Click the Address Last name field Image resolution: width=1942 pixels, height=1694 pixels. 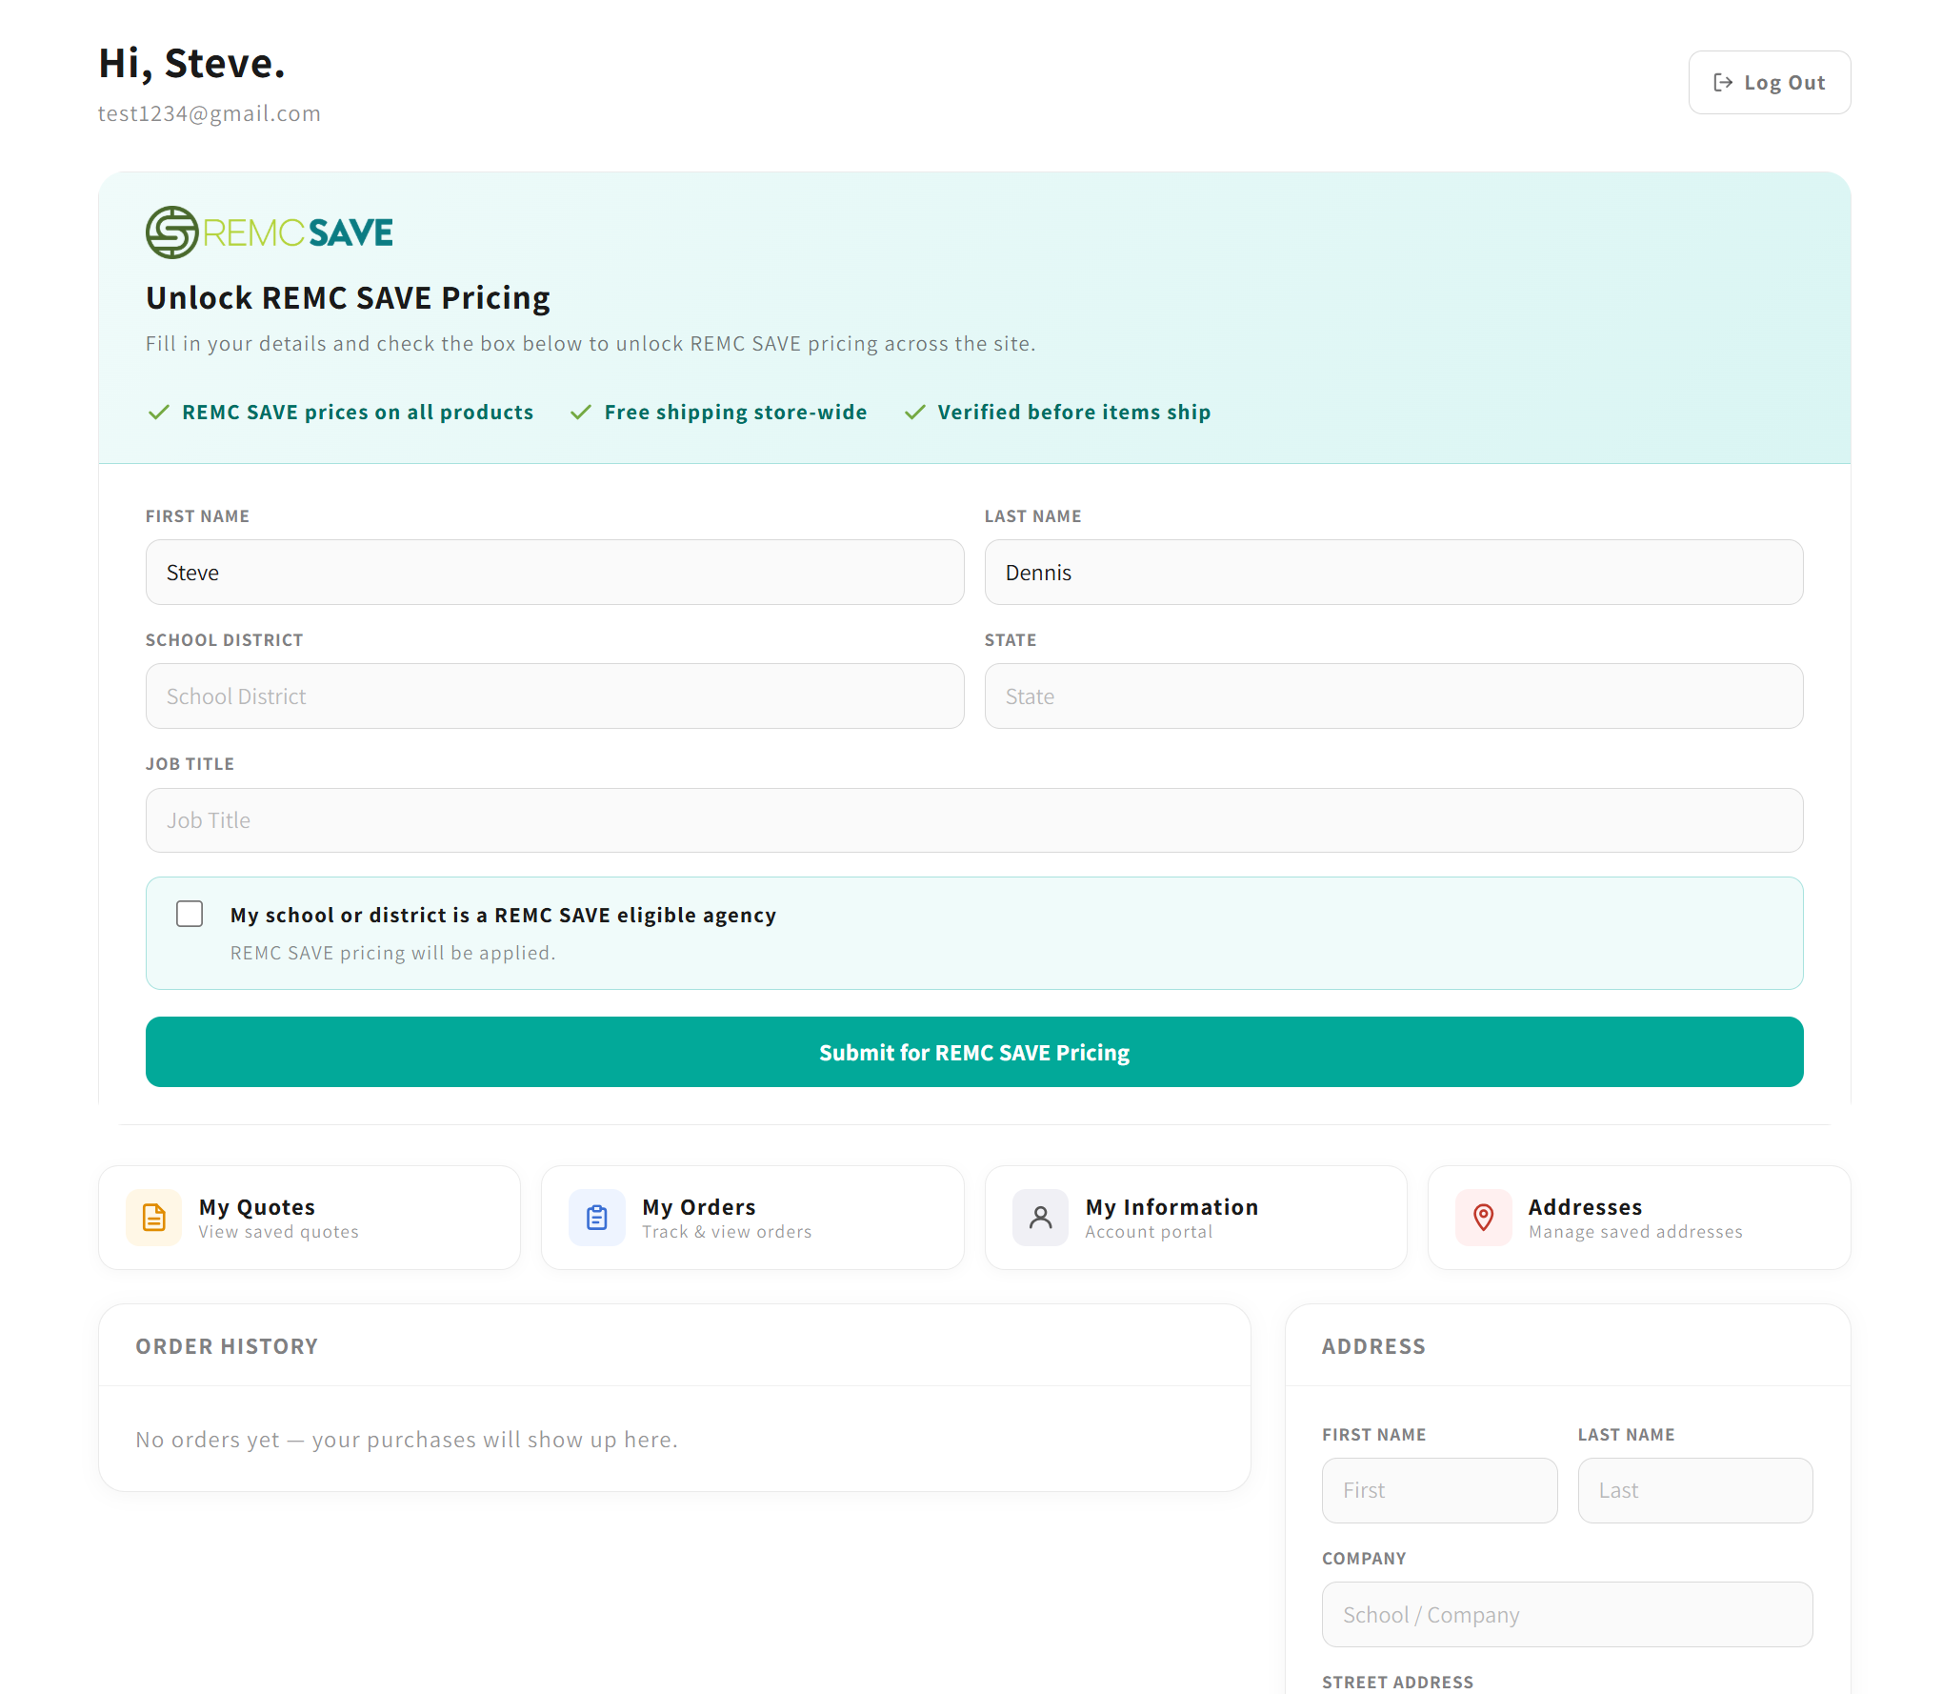point(1695,1491)
